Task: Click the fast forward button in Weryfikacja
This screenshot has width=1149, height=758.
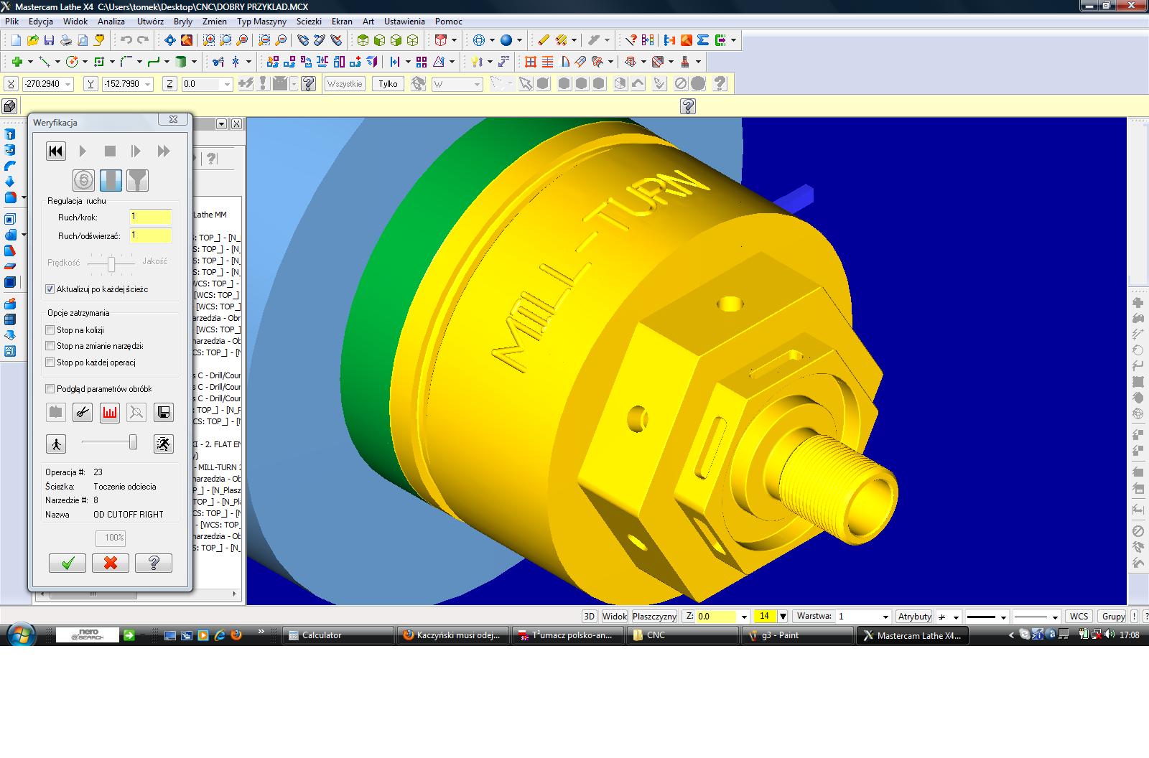Action: (164, 151)
